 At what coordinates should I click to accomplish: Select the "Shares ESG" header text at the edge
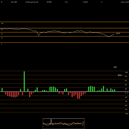tap(125, 2)
